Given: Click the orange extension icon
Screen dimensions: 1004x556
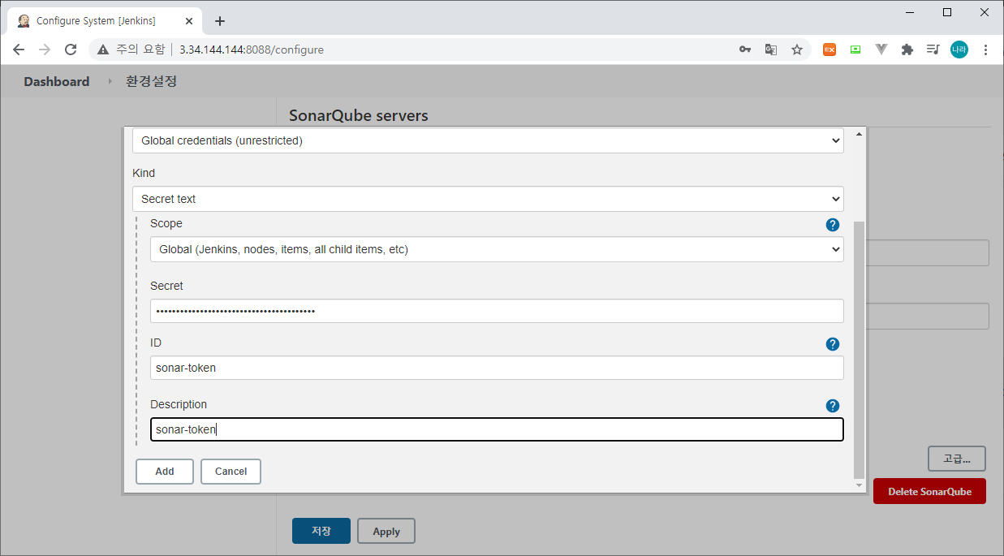Looking at the screenshot, I should [829, 50].
